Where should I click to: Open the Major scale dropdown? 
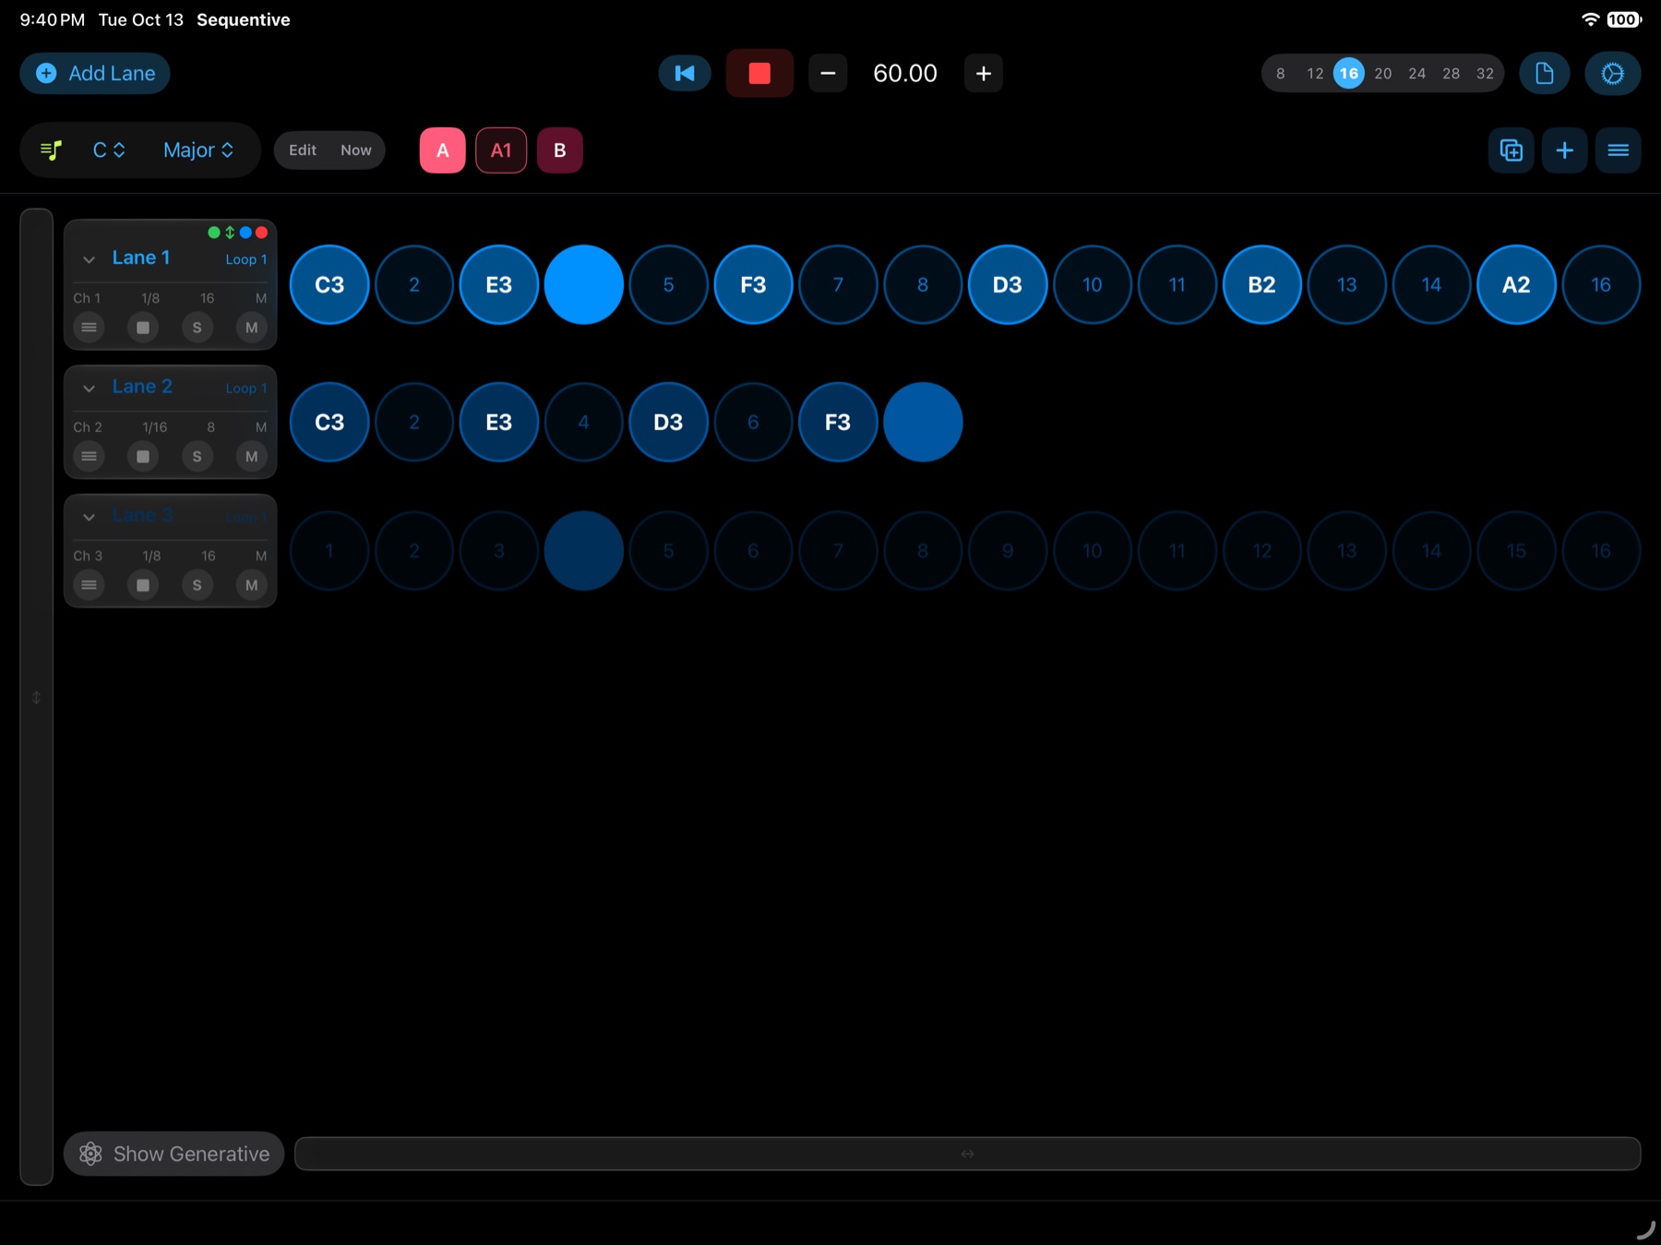(x=198, y=150)
